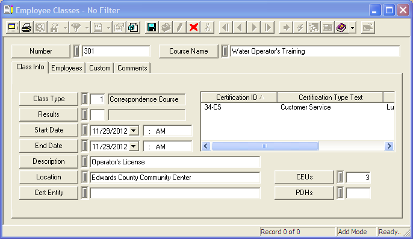Click the PDHs label button
Screen dimensions: 413x239
pyautogui.click(x=304, y=193)
